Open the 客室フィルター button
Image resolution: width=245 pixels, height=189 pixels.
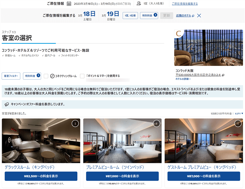pos(11,76)
